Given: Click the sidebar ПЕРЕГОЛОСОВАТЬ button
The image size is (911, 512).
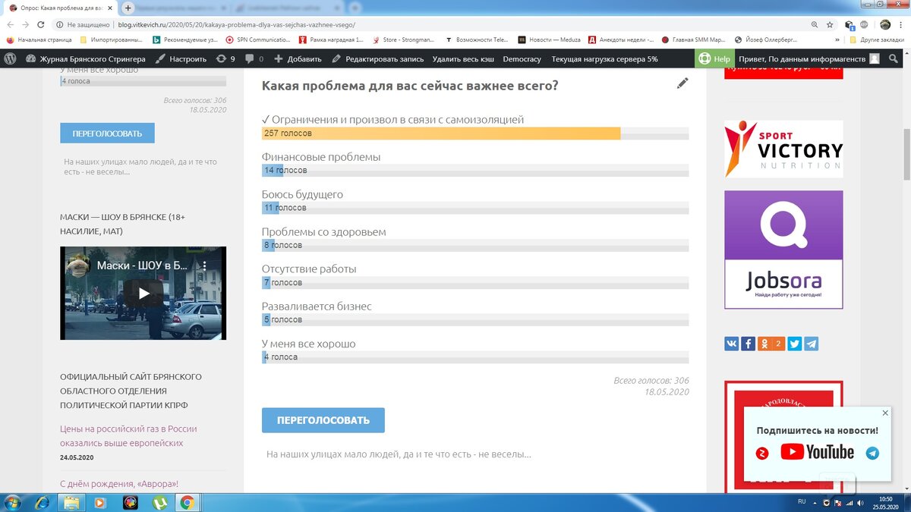Looking at the screenshot, I should 107,133.
